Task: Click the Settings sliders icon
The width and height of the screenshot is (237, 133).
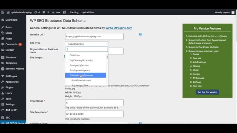Action: [x=3, y=105]
